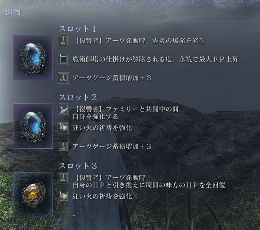
Task: Select the blue relic thumbnail in Slot 2
Action: (x=33, y=126)
